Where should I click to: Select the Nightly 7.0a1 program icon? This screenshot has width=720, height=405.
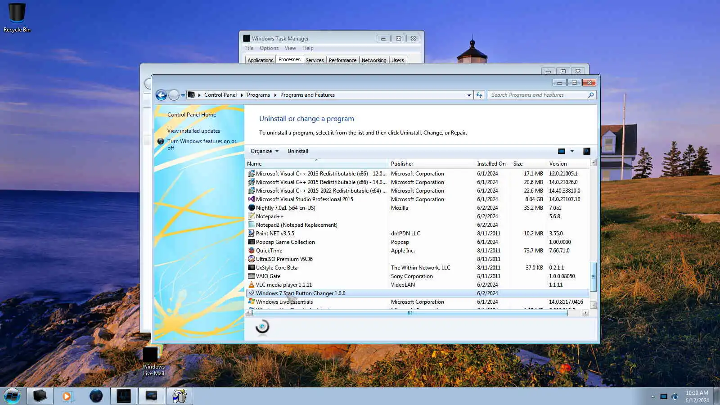pyautogui.click(x=252, y=208)
